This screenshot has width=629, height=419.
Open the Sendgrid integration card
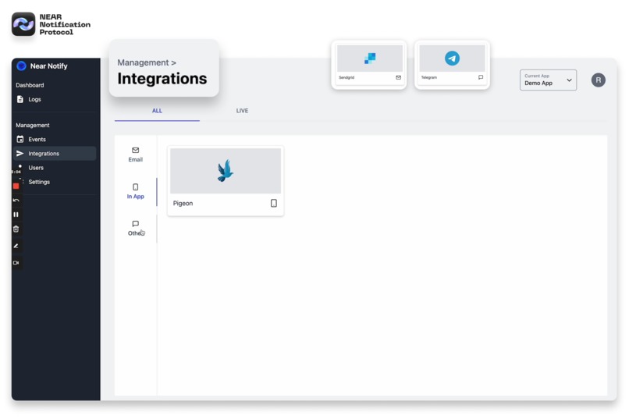pos(369,65)
